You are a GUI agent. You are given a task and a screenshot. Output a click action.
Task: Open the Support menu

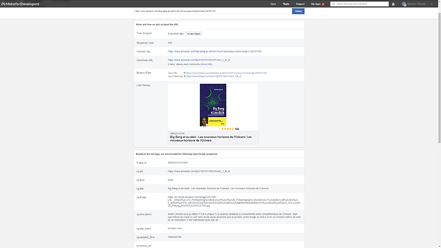pos(300,4)
